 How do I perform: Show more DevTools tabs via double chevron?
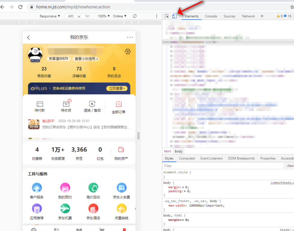point(262,16)
